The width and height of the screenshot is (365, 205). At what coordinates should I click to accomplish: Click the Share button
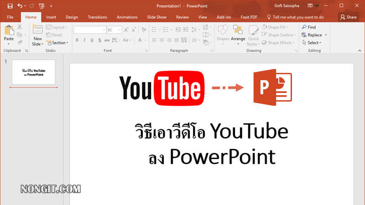click(x=348, y=17)
